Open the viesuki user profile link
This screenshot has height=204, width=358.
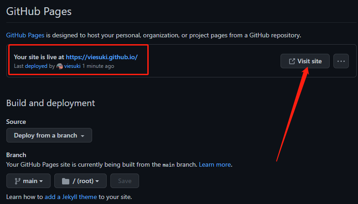coord(72,66)
